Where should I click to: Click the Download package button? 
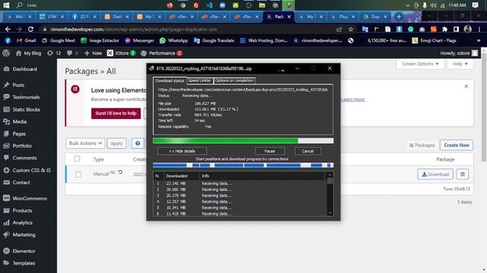435,174
